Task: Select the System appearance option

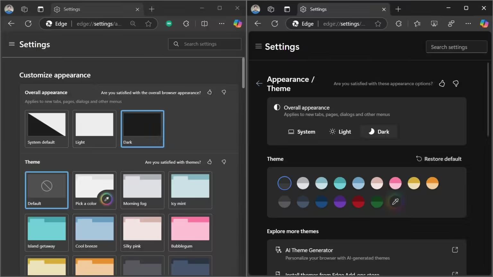Action: coord(301,132)
